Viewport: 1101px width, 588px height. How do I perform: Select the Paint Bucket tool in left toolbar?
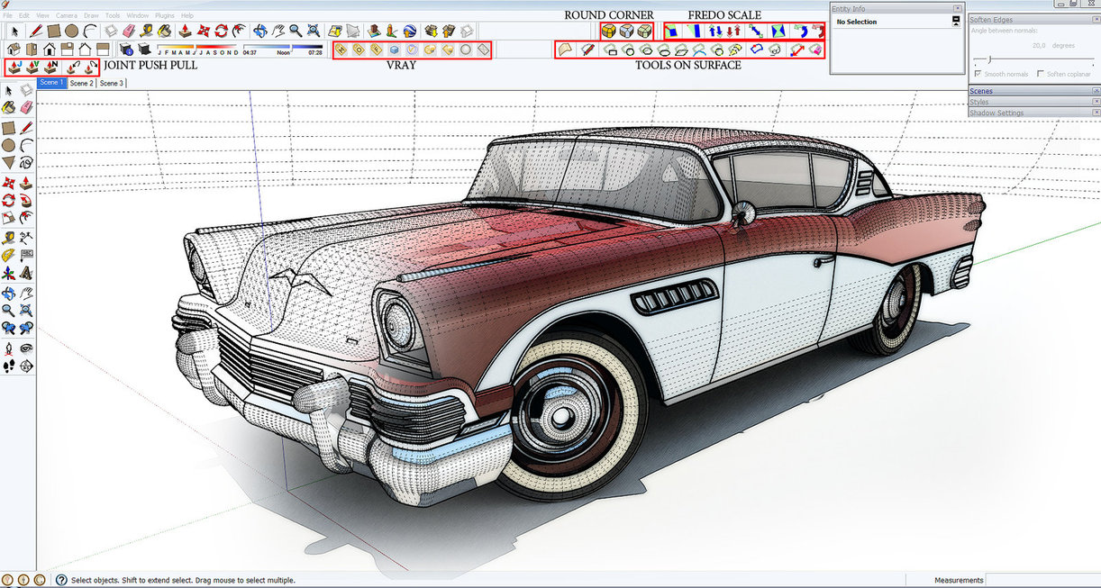[9, 108]
